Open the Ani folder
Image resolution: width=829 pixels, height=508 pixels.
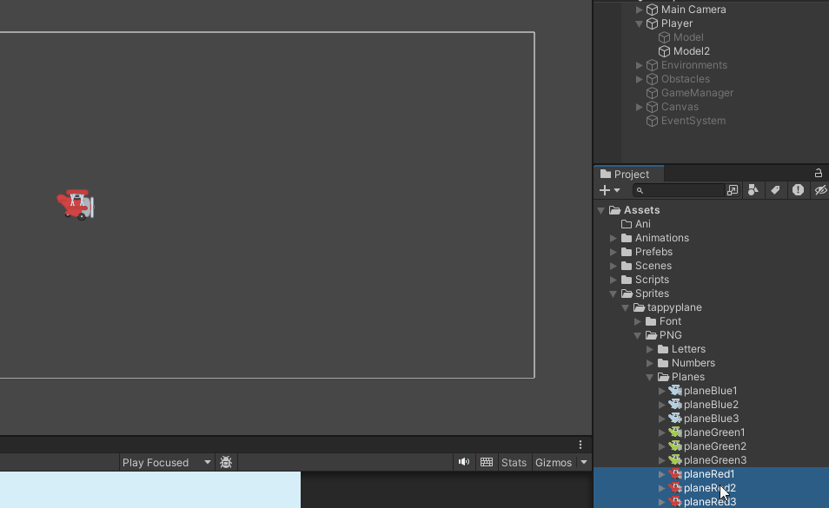(642, 224)
